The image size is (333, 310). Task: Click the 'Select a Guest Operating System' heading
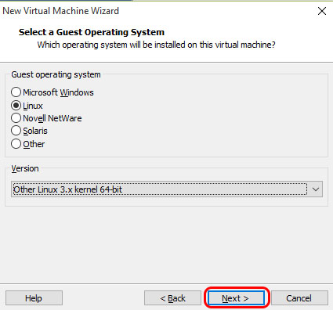click(x=92, y=32)
